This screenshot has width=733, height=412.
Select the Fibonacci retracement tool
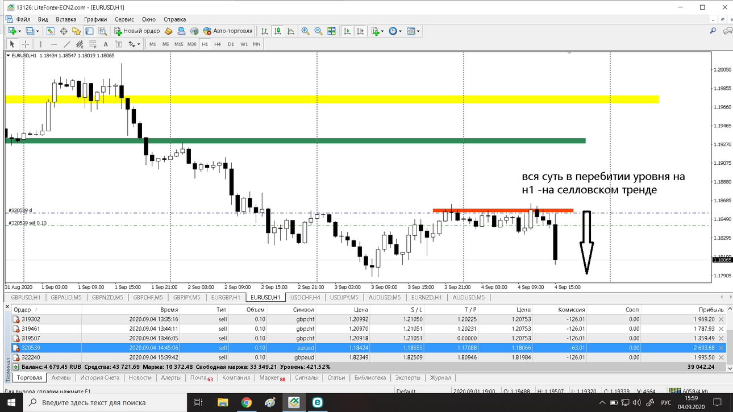click(93, 44)
